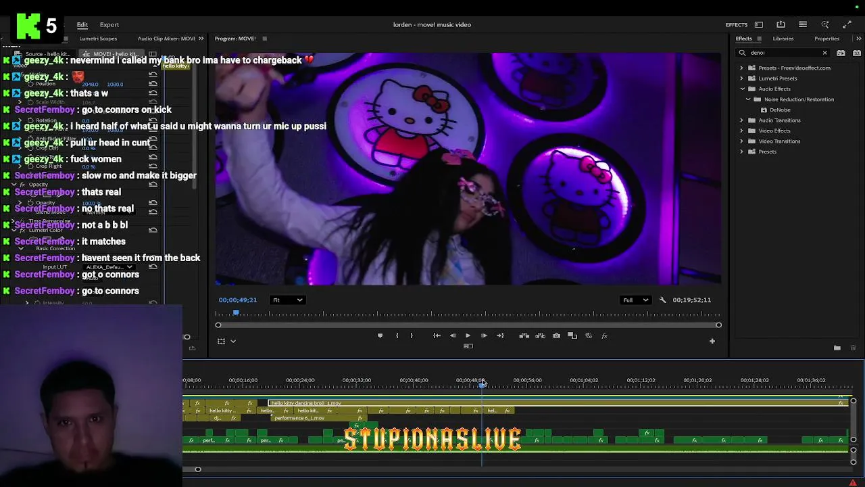Expand the Lumetri Presets folder
865x487 pixels.
point(741,78)
